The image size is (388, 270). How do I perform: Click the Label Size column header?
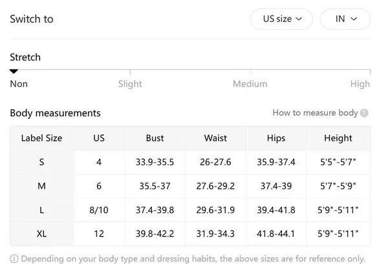pos(41,138)
